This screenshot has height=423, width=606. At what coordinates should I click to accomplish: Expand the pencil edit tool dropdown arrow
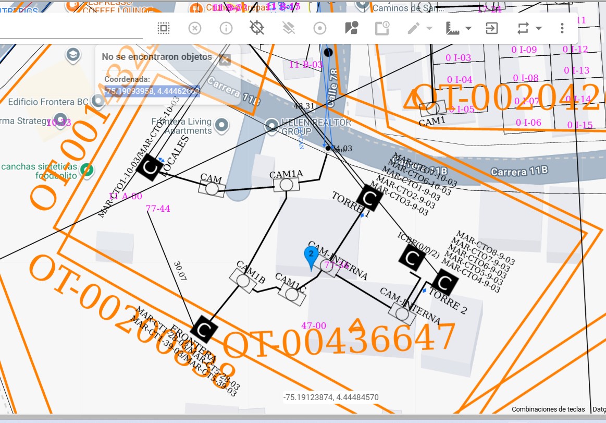tap(429, 28)
